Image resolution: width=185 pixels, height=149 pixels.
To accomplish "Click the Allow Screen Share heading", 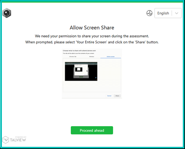I will pyautogui.click(x=92, y=28).
